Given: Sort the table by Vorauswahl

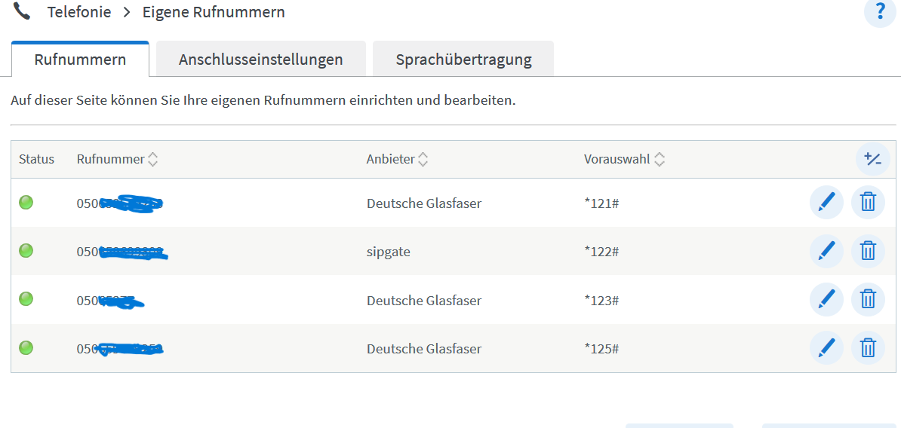Looking at the screenshot, I should (659, 160).
